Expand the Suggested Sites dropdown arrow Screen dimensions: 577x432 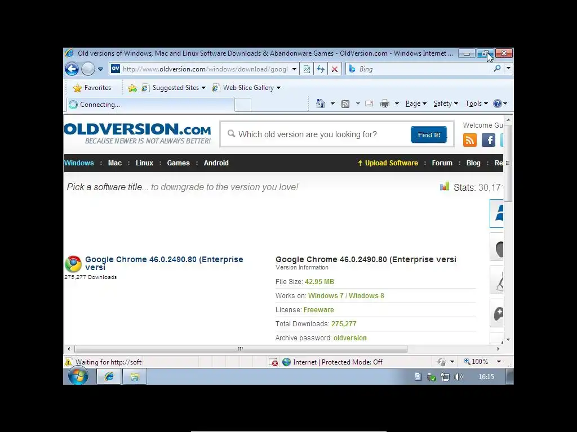(203, 88)
